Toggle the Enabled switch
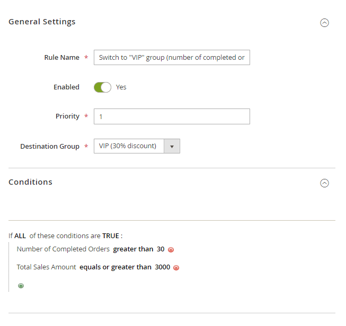This screenshot has height=326, width=346. point(102,87)
